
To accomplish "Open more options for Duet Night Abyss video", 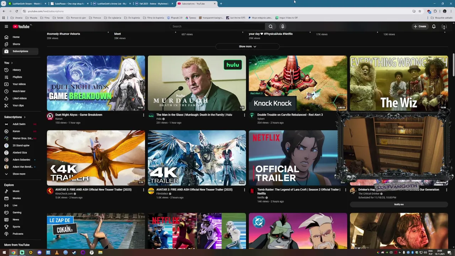I will tap(144, 115).
